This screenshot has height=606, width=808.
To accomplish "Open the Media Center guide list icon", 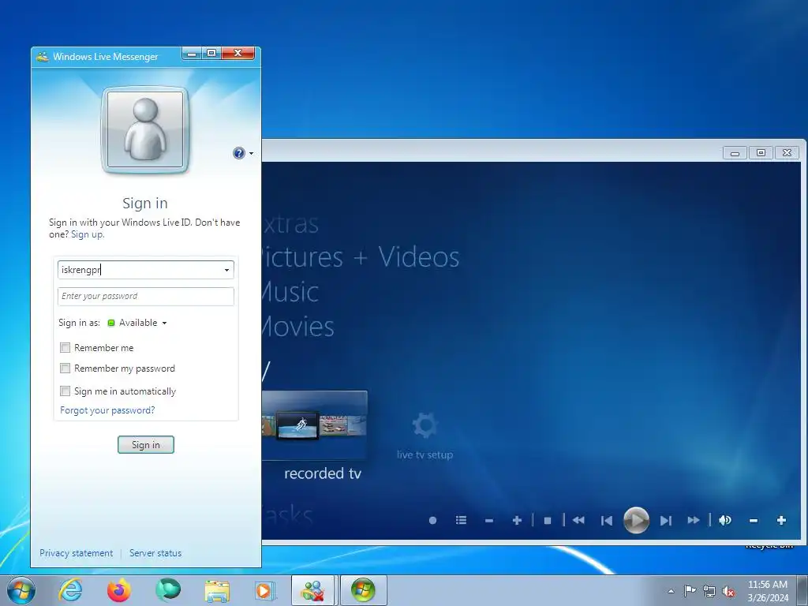I will [461, 521].
